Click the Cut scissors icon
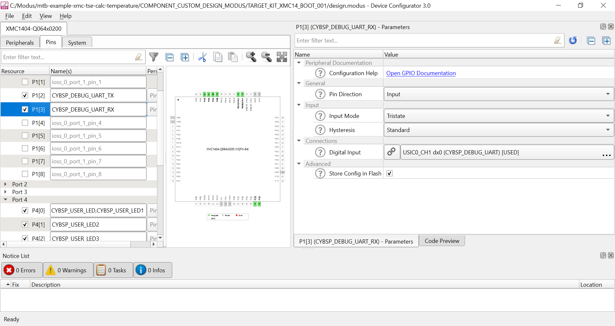 [x=202, y=57]
